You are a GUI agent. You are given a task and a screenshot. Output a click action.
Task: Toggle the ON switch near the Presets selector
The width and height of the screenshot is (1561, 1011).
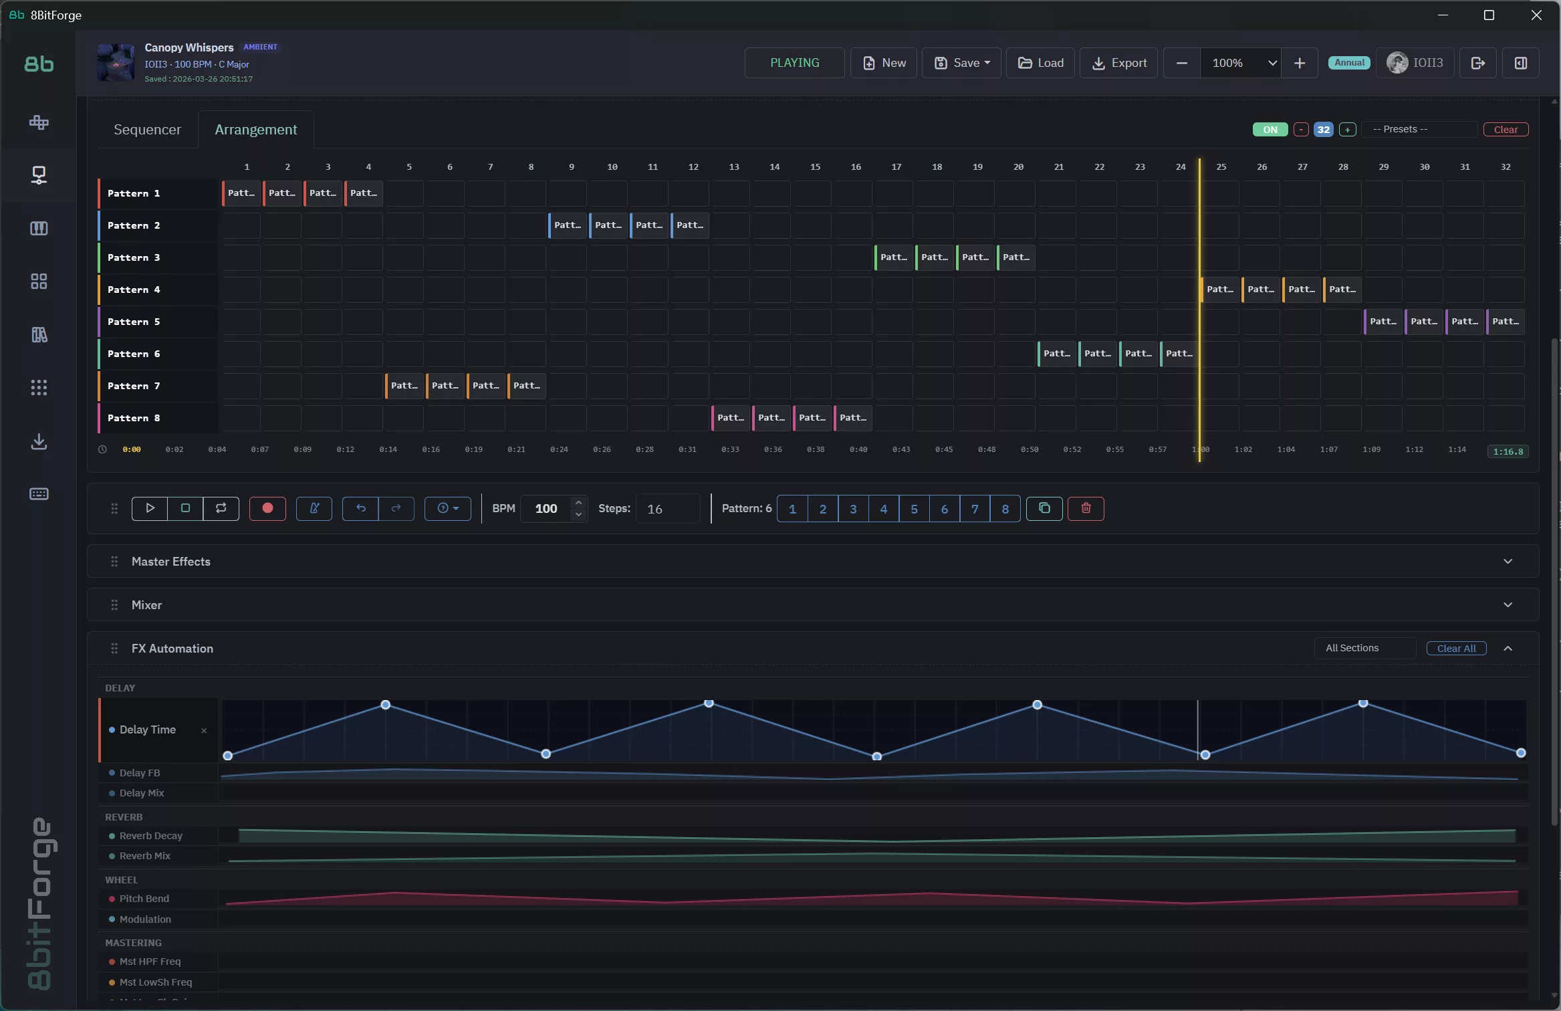1269,129
